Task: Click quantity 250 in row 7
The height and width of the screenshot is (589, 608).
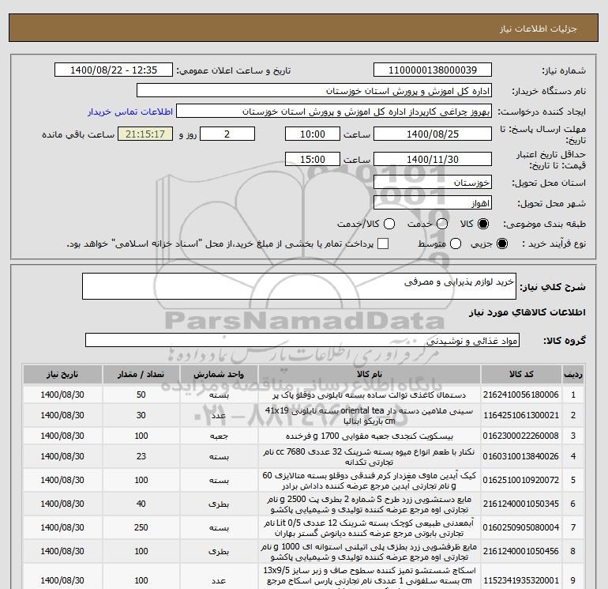Action: point(141,527)
